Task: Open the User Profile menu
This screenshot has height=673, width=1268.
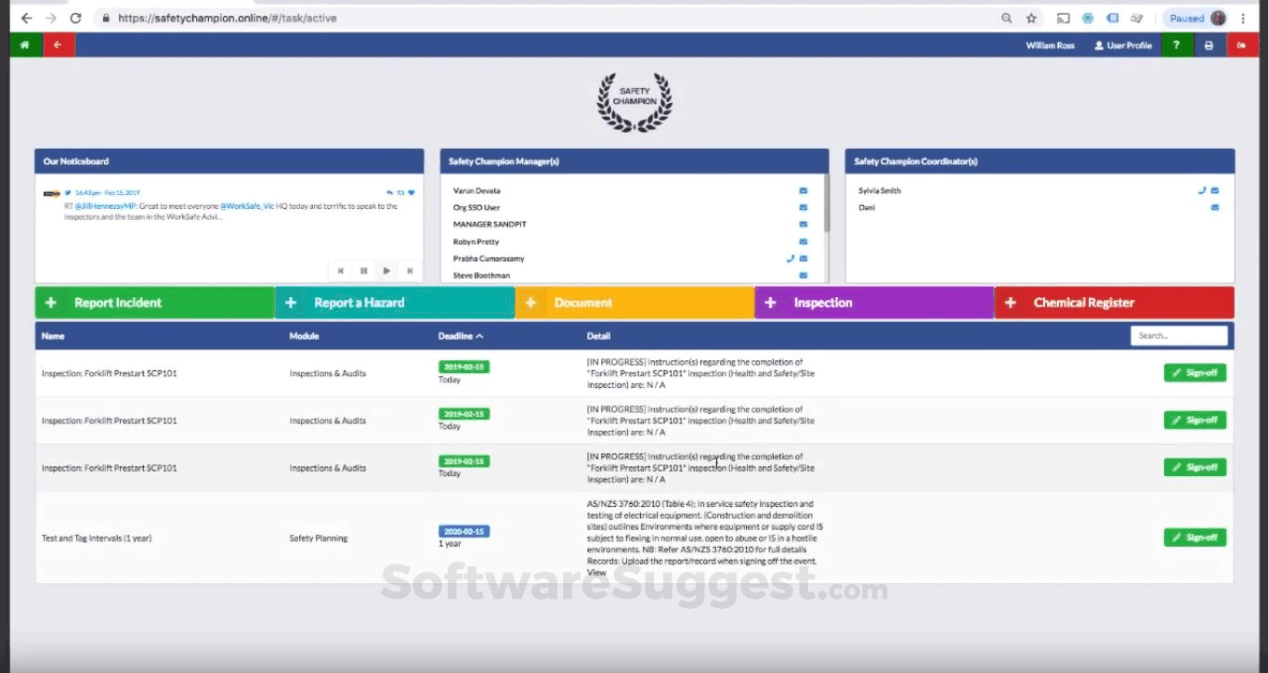Action: [x=1123, y=44]
